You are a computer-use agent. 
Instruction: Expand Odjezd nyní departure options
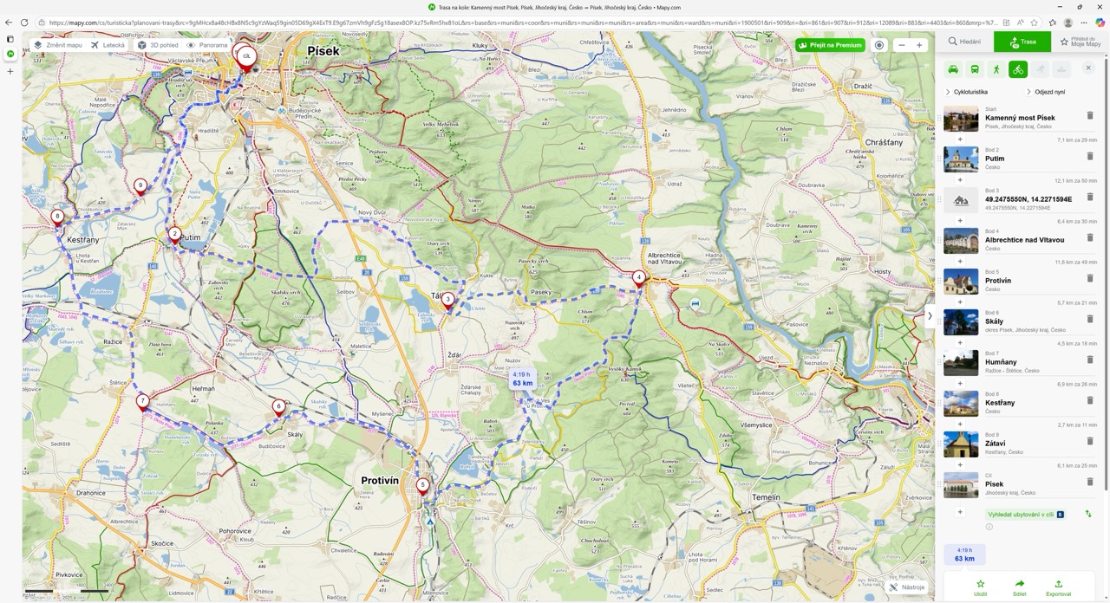(1046, 92)
